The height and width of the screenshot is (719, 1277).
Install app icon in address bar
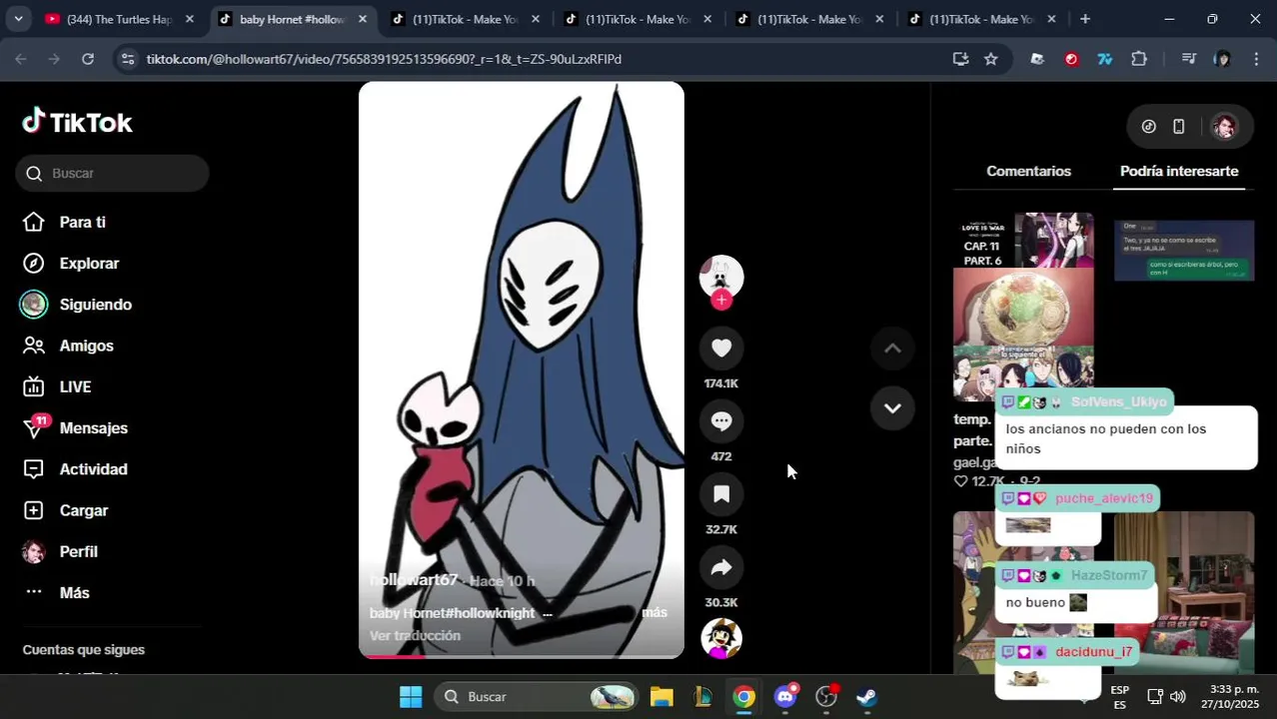[x=960, y=59]
